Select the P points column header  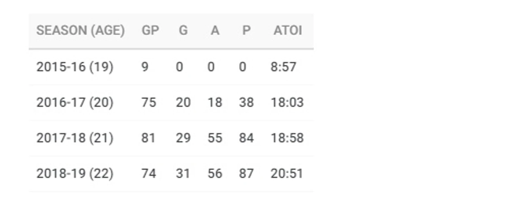click(x=246, y=31)
